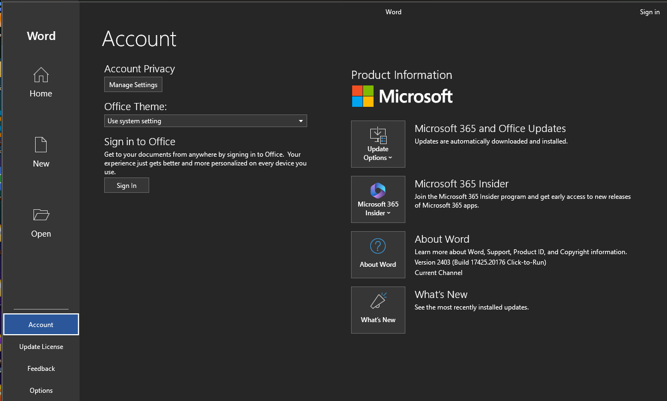
Task: Click the Current Channel text
Action: pos(438,273)
